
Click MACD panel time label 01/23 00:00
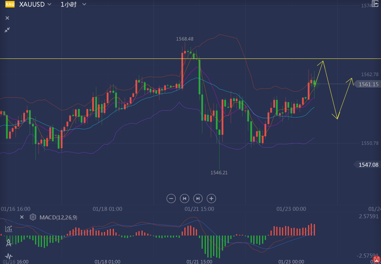pyautogui.click(x=292, y=262)
